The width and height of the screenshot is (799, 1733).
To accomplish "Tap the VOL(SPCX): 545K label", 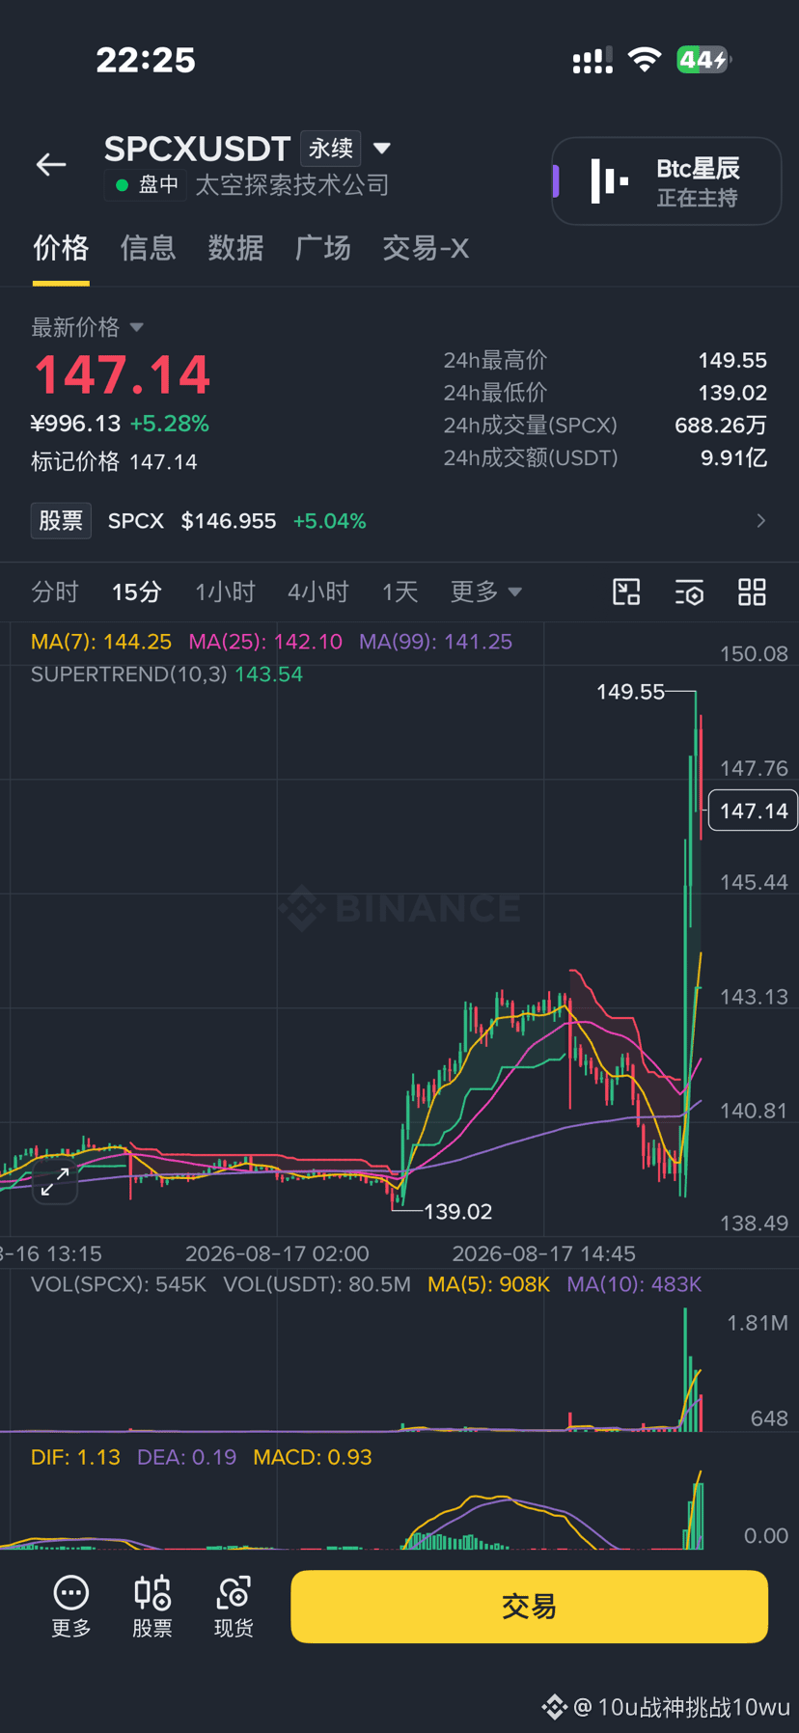I will 119,1284.
